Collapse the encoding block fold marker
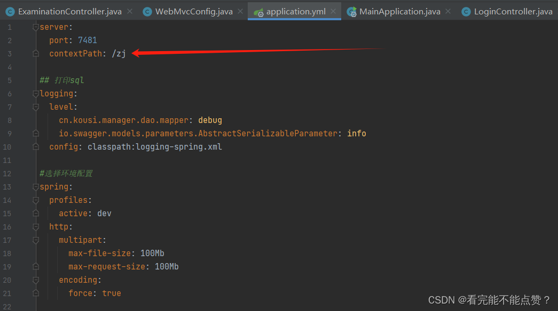Screen dimensions: 558x311 point(36,280)
